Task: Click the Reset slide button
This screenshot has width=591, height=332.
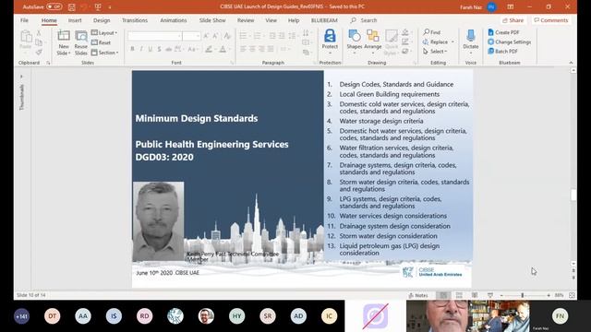Action: 101,42
